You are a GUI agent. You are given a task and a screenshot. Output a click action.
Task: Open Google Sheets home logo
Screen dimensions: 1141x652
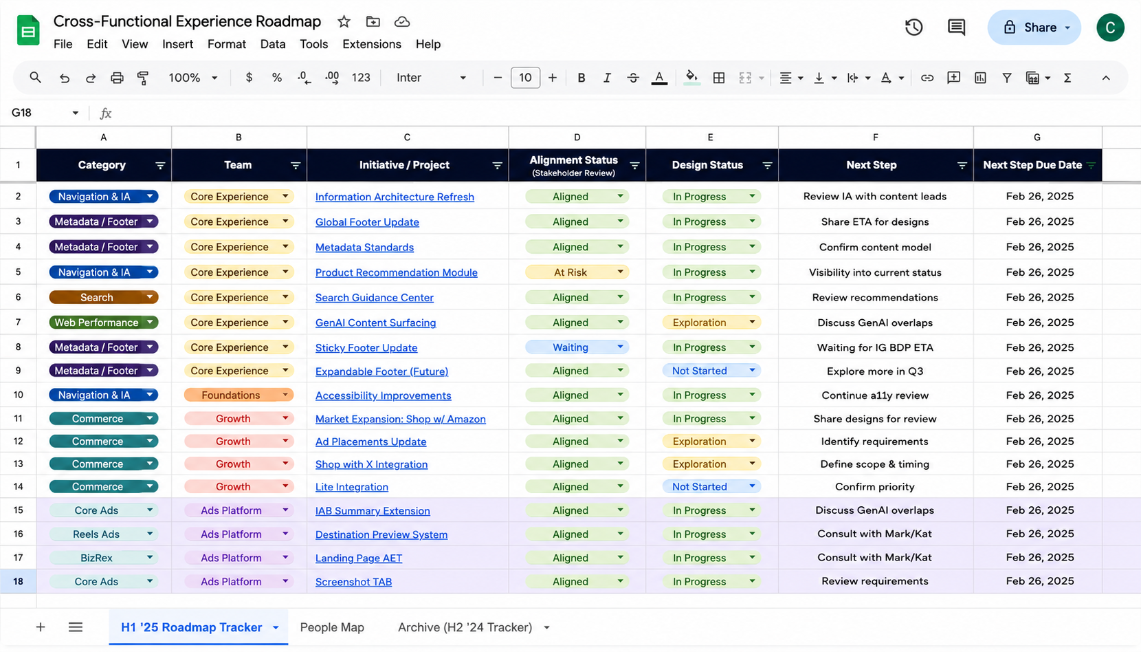(28, 30)
